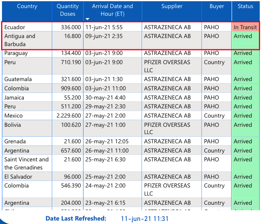Select the El Salvador country cell
The height and width of the screenshot is (224, 262).
[x=18, y=177]
